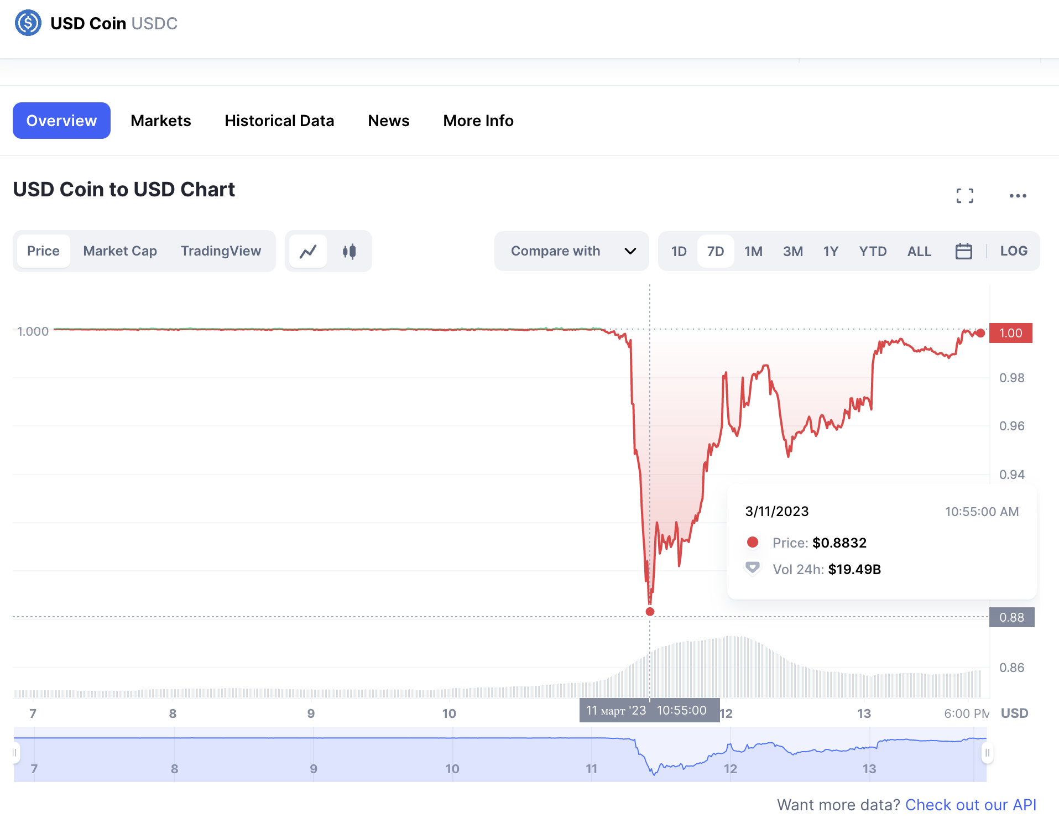Click the USD Coin logo icon
Viewport: 1059px width, 823px height.
[28, 23]
